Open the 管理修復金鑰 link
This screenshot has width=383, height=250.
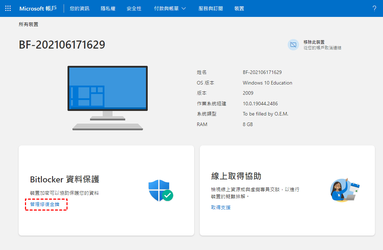pos(45,204)
